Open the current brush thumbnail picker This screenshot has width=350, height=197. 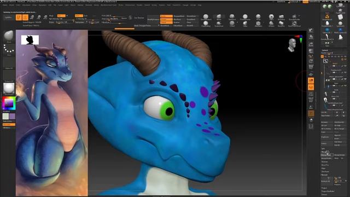click(9, 37)
